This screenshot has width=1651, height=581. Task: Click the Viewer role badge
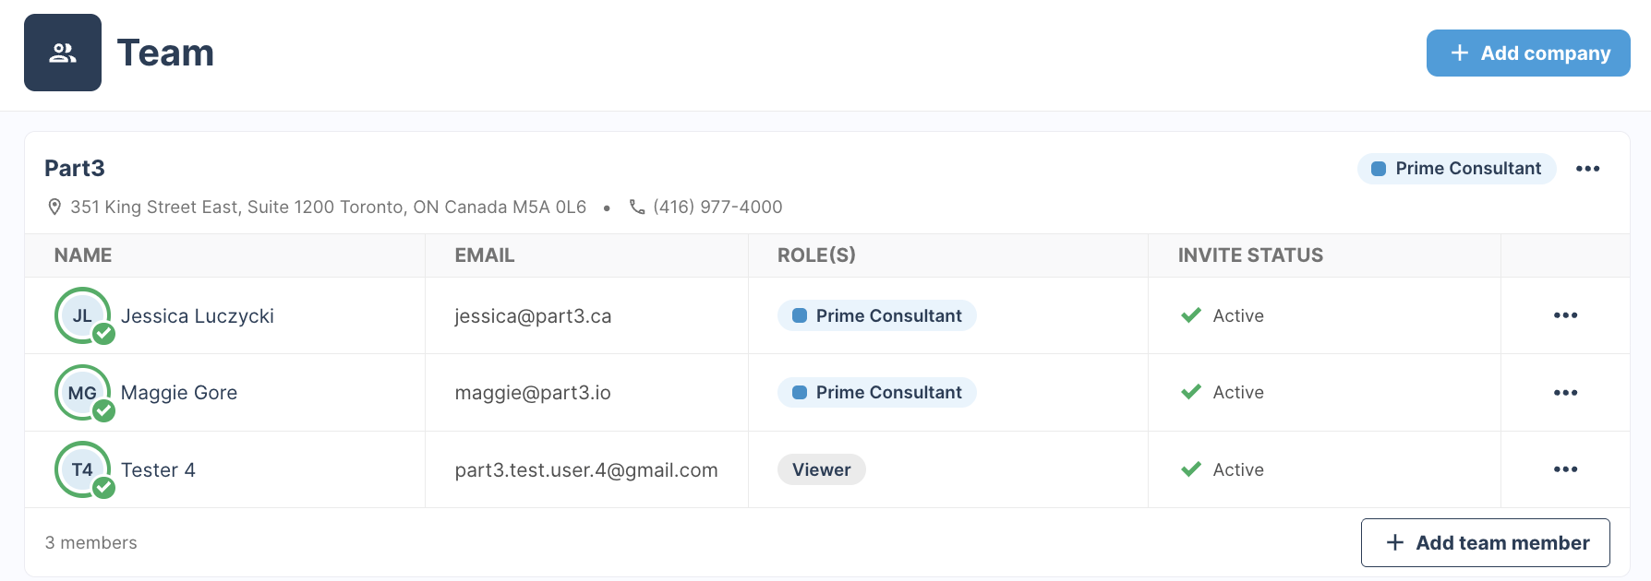822,469
